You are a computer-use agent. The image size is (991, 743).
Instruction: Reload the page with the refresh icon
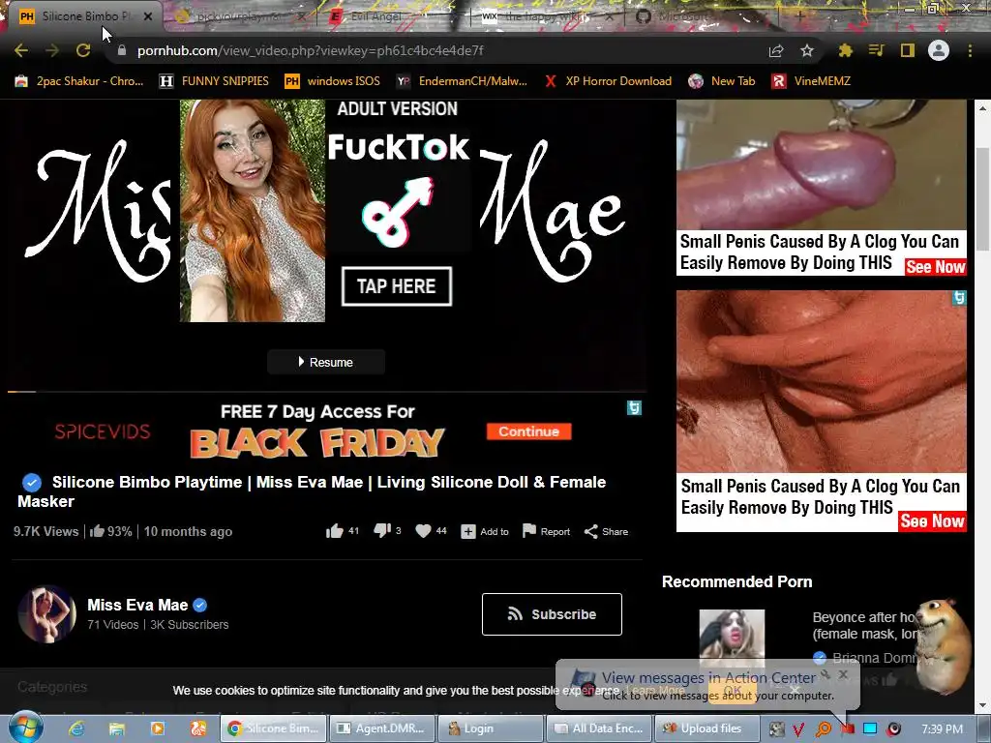tap(83, 50)
